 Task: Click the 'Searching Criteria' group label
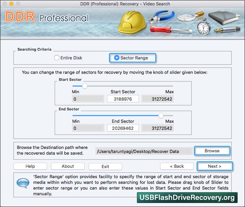tap(34, 49)
